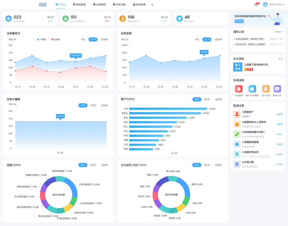The height and width of the screenshot is (226, 288).
Task: Click the 专业版 edition badge
Action: coord(42,5)
